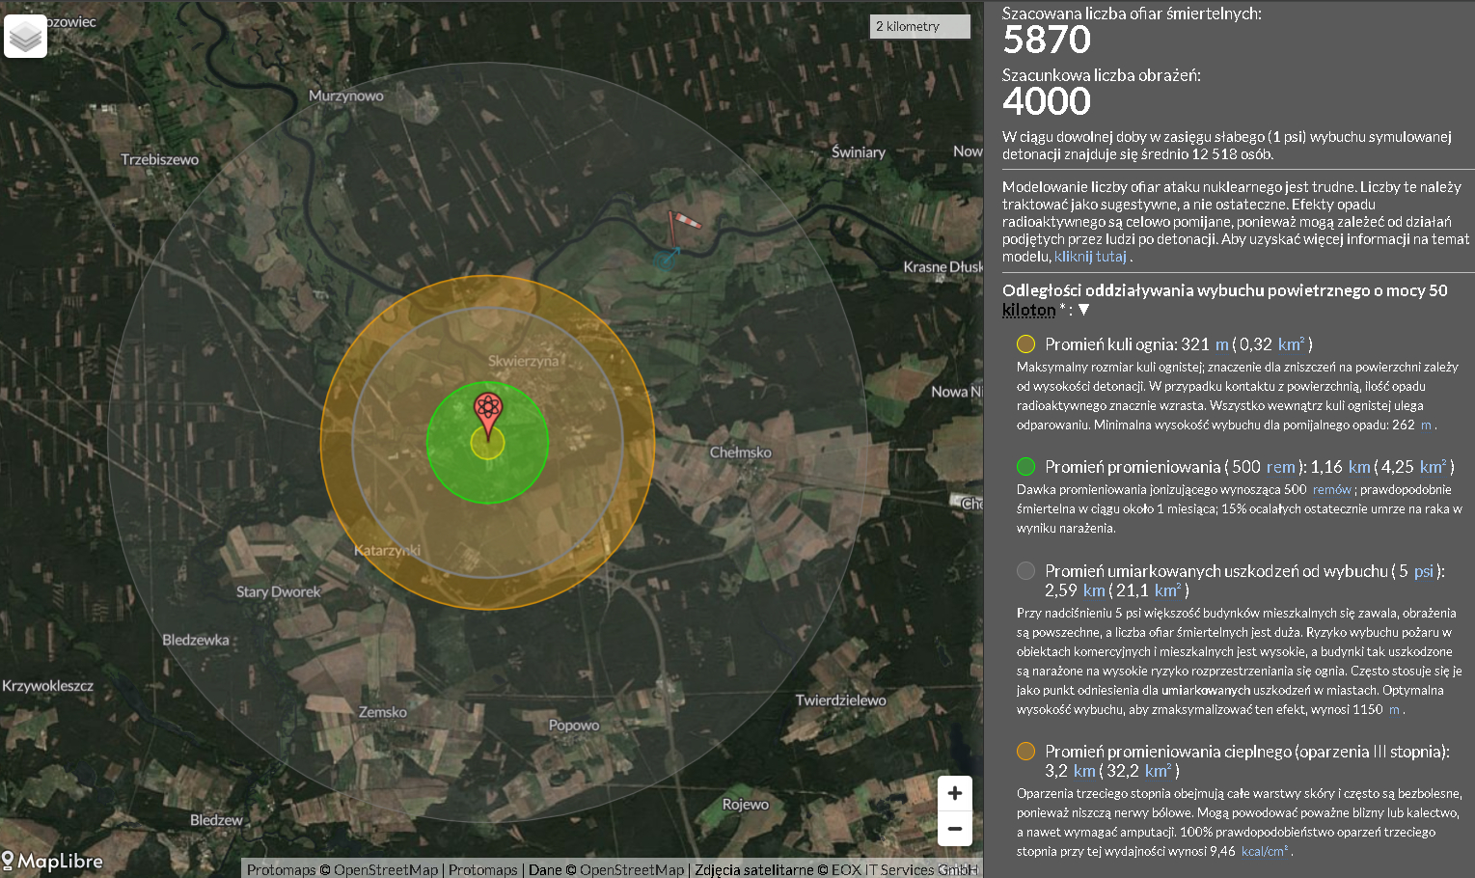Click the 'rem' unit link after 500
This screenshot has height=878, width=1475.
click(x=1280, y=467)
